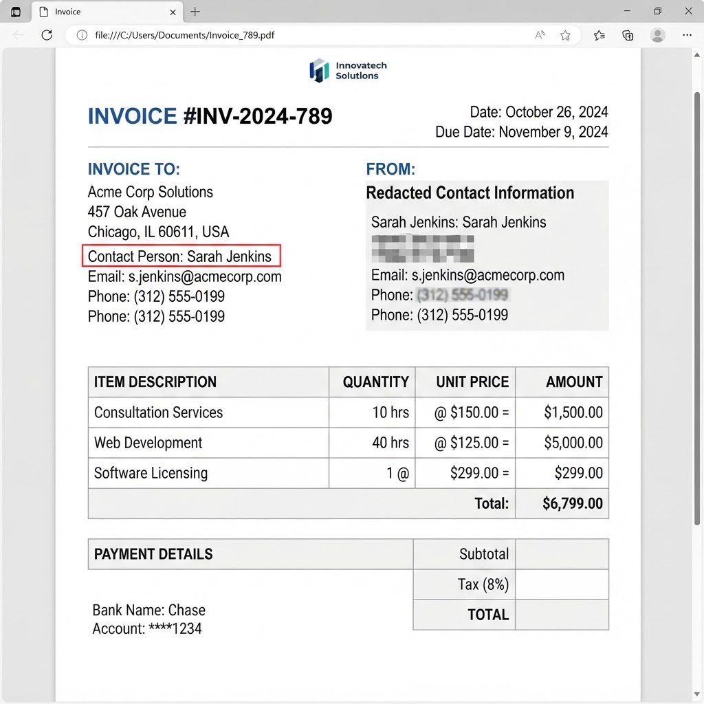Click the browser refresh icon
The height and width of the screenshot is (704, 704).
click(47, 35)
